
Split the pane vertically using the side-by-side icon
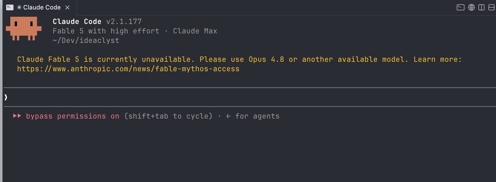click(481, 7)
